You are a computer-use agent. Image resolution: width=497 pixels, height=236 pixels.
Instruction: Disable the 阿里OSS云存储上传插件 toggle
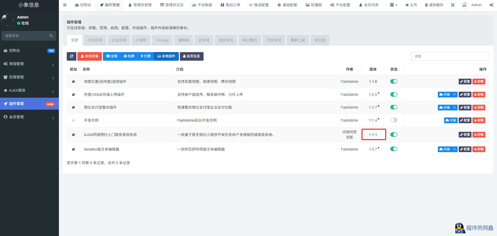tap(394, 94)
